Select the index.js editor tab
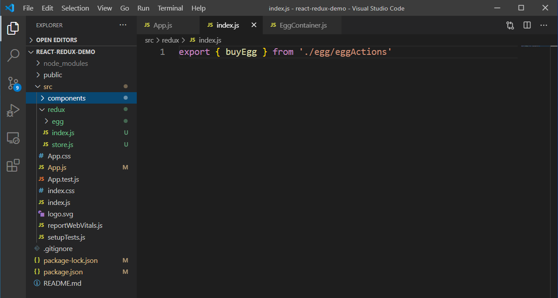 point(231,25)
